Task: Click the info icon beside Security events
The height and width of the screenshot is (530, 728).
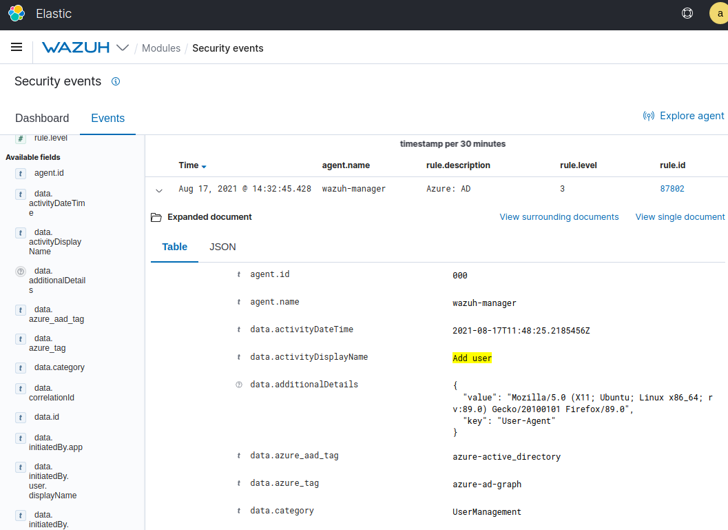Action: [116, 81]
